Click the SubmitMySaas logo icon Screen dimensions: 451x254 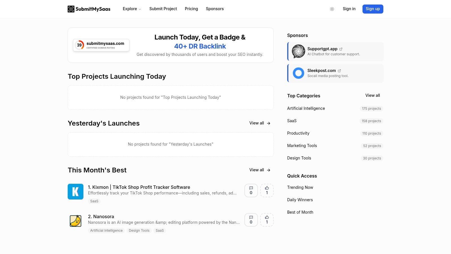[71, 9]
